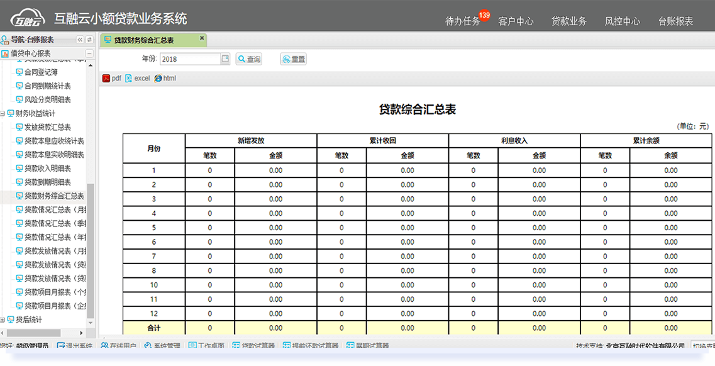Open 贷款情况汇总表（季 report
715x366 pixels.
55,223
